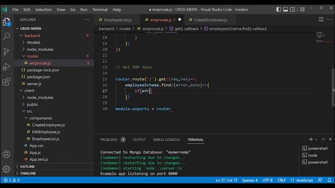The image size is (335, 188).
Task: Select the last powershell terminal in list
Action: tap(315, 162)
